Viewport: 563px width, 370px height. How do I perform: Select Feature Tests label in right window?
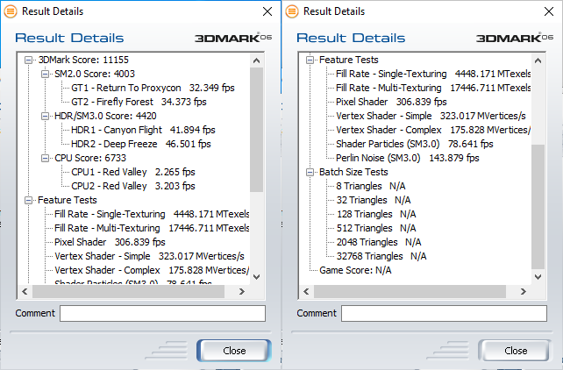pyautogui.click(x=349, y=60)
